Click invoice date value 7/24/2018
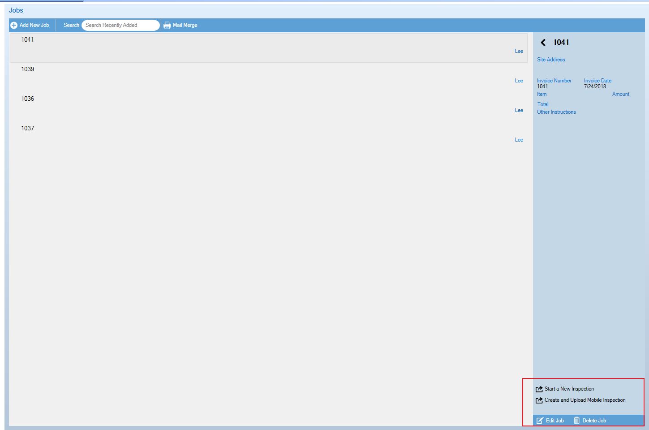Screen dimensions: 649x430 (x=595, y=86)
